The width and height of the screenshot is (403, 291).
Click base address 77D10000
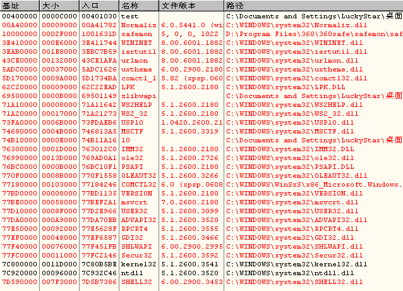click(20, 211)
